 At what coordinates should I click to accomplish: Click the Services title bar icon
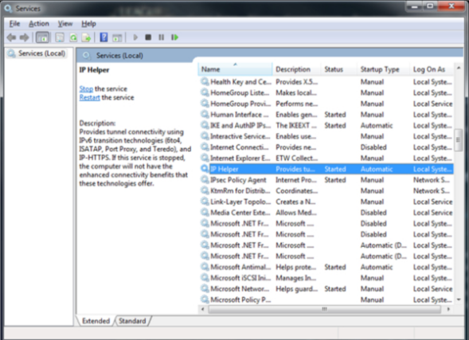pyautogui.click(x=9, y=9)
